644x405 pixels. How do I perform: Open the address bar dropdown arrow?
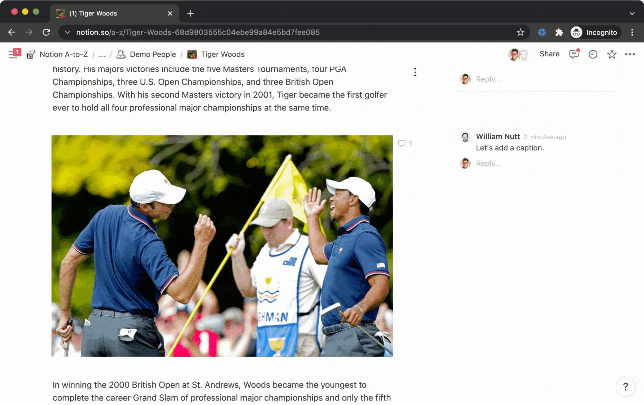point(67,32)
